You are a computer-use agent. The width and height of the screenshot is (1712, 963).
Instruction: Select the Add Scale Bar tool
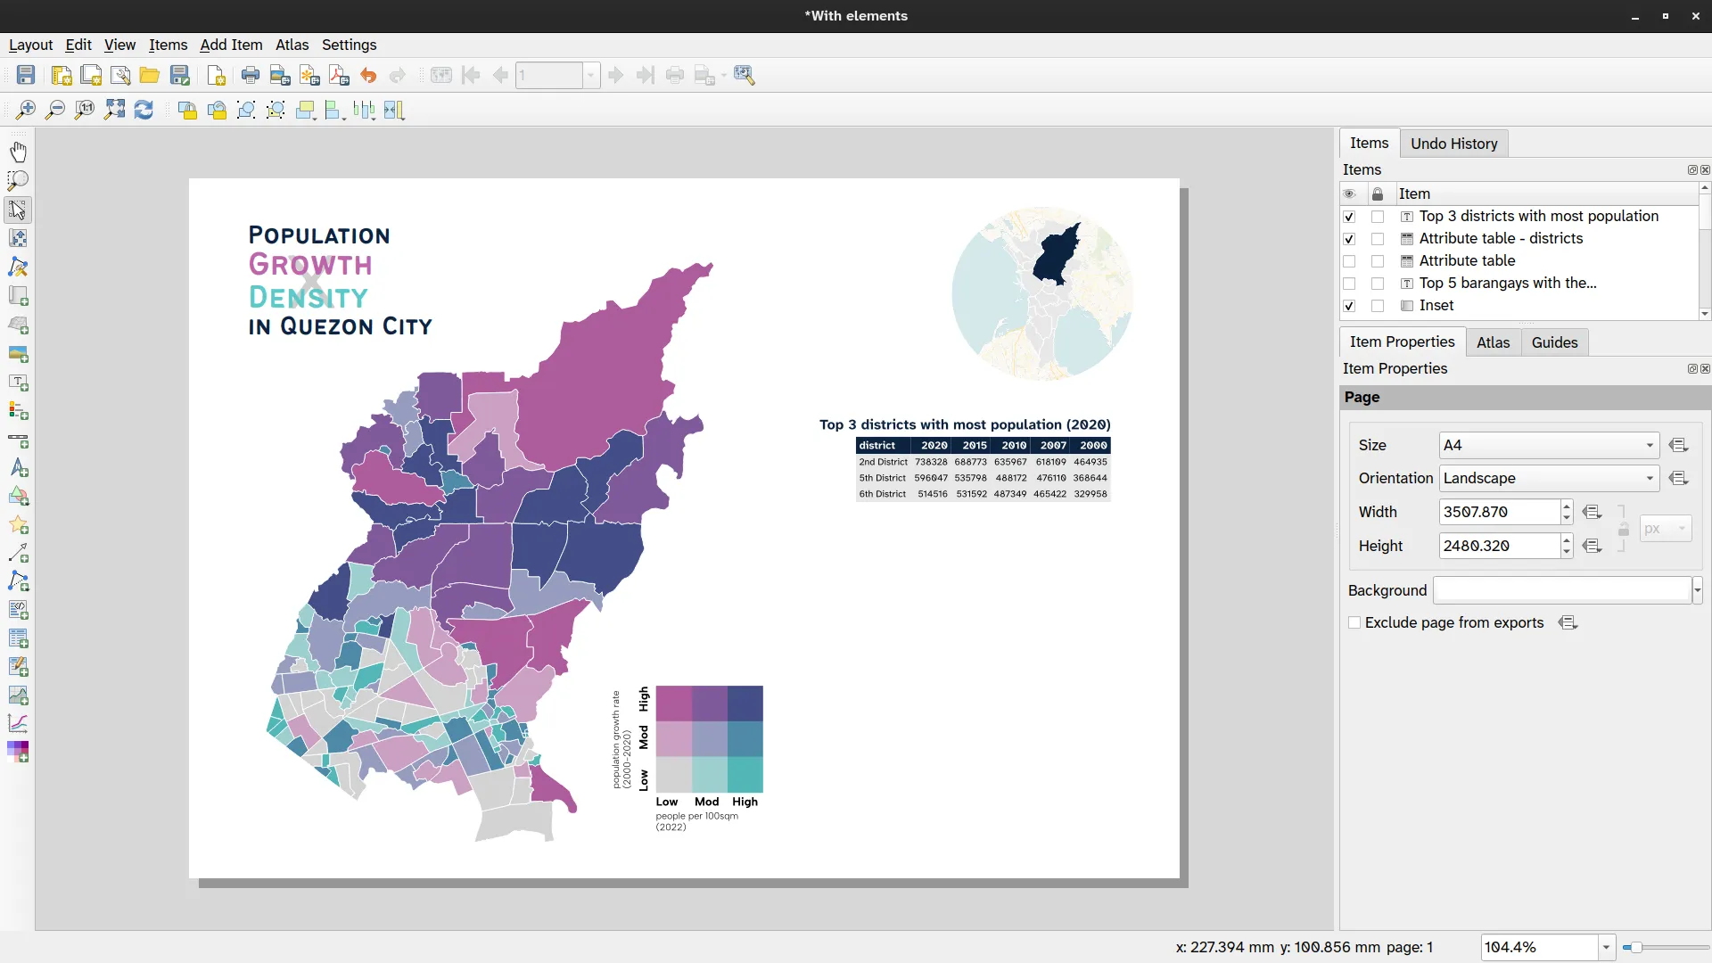18,440
